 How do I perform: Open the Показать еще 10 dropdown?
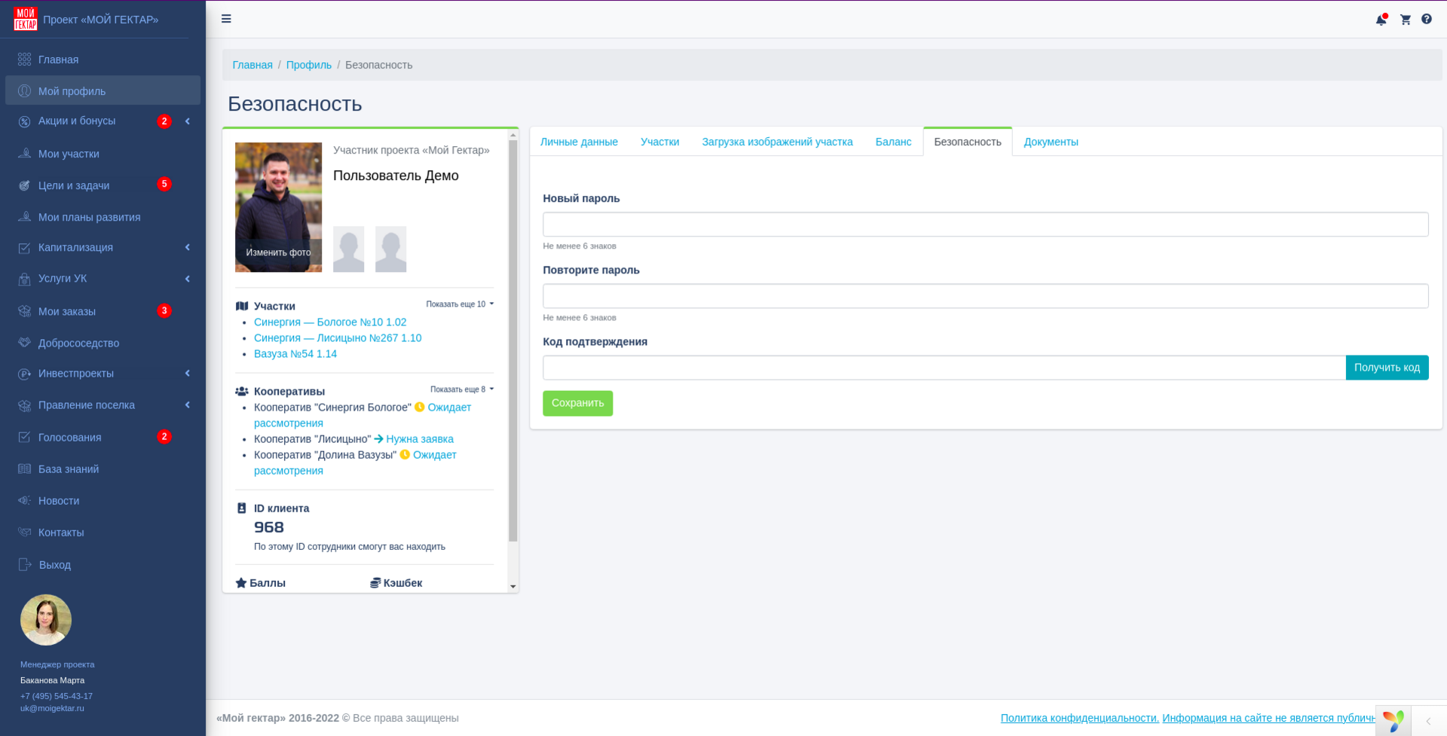click(x=460, y=304)
